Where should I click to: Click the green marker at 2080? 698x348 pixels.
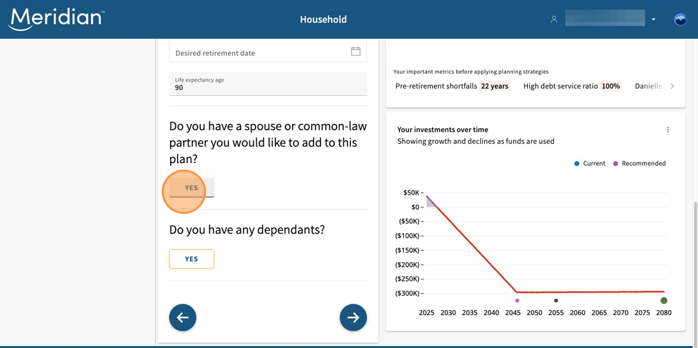click(x=664, y=301)
